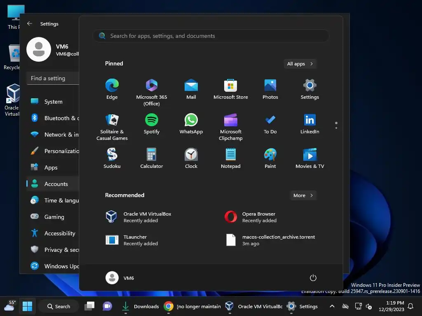Launch Movies & TV app
Screen dimensions: 422x316
pyautogui.click(x=310, y=158)
